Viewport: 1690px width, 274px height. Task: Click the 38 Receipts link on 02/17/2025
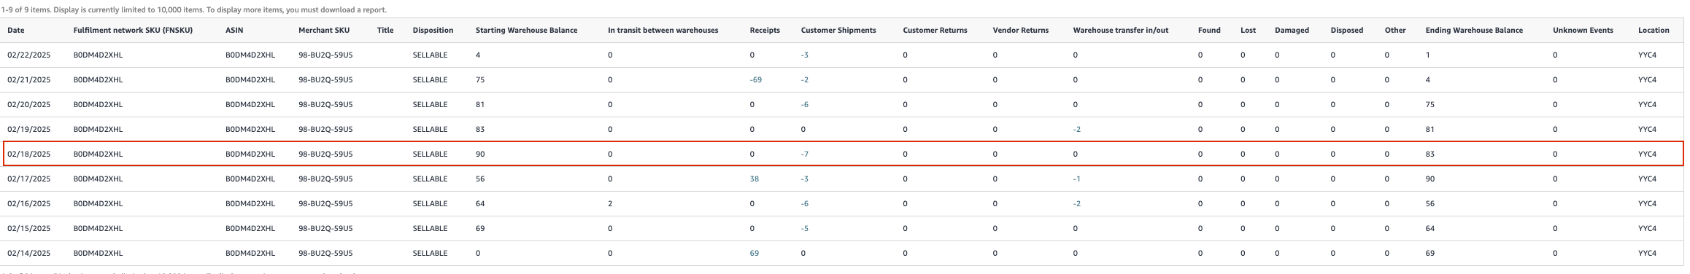click(754, 179)
